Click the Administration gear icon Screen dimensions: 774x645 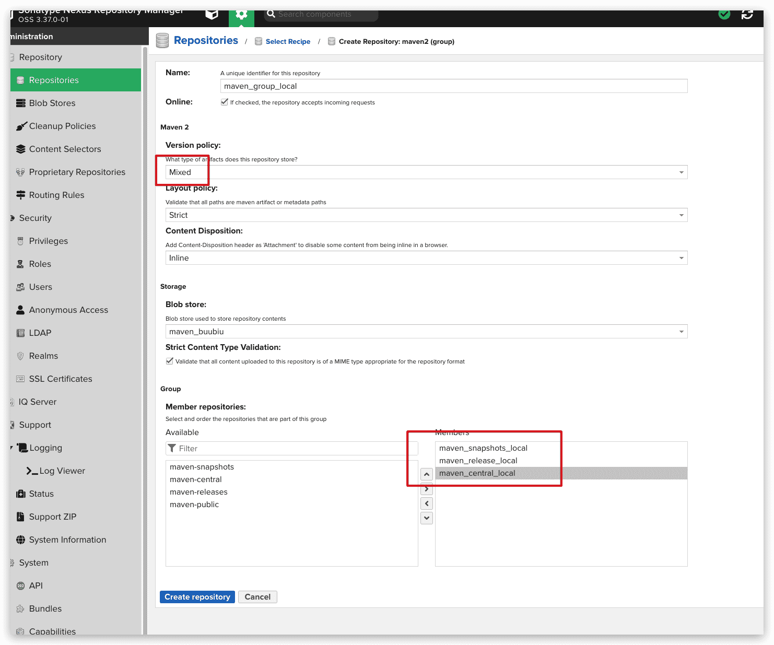pos(241,15)
